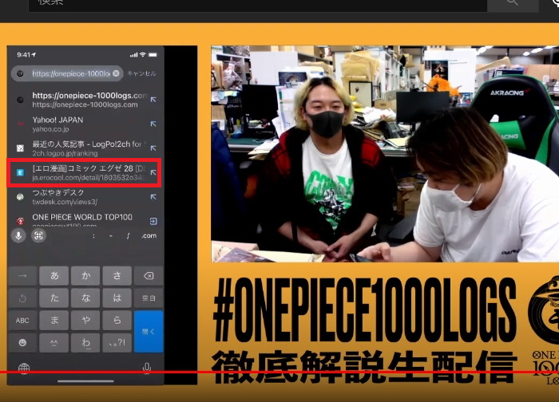Tap the 空白 space key
Screen dimensions: 559x402
149,298
